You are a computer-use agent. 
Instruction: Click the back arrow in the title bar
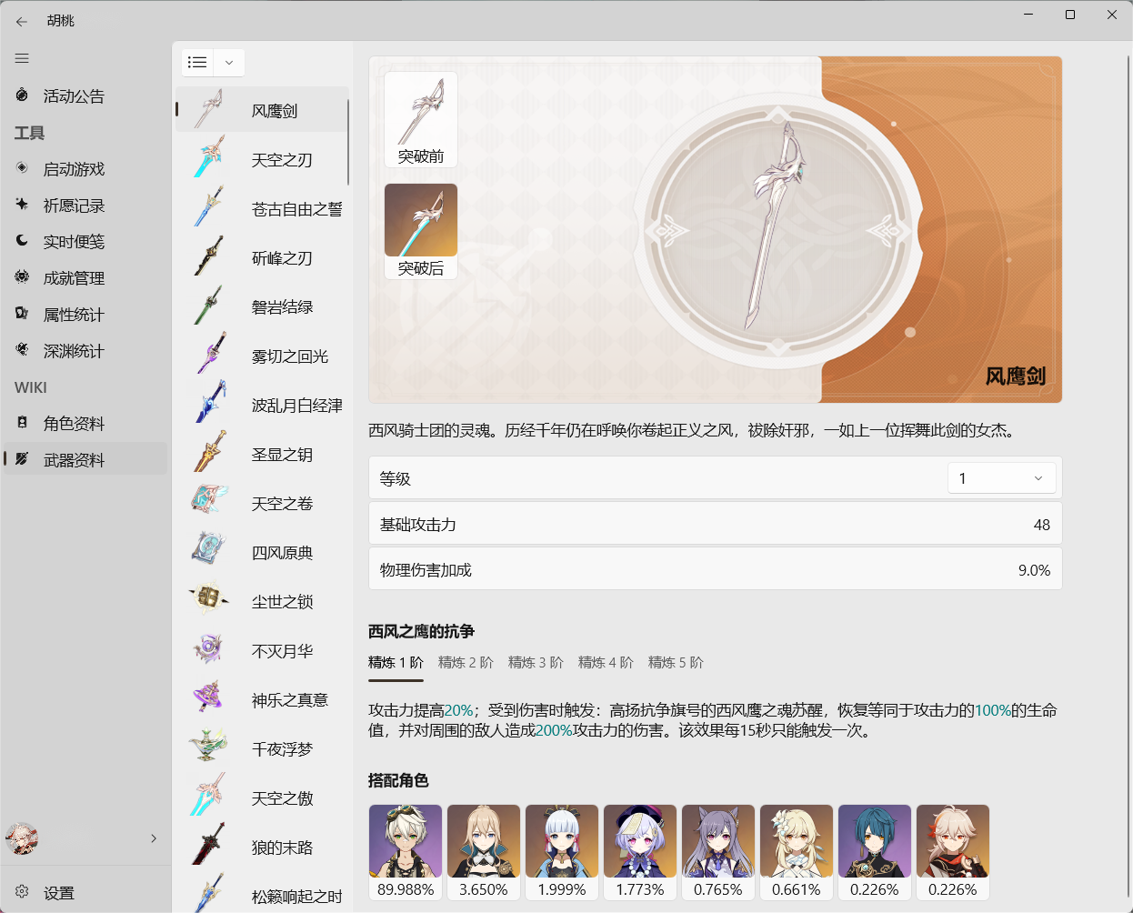click(x=22, y=21)
